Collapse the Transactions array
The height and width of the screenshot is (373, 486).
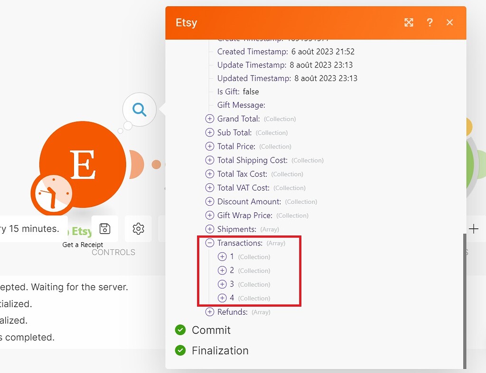(209, 243)
